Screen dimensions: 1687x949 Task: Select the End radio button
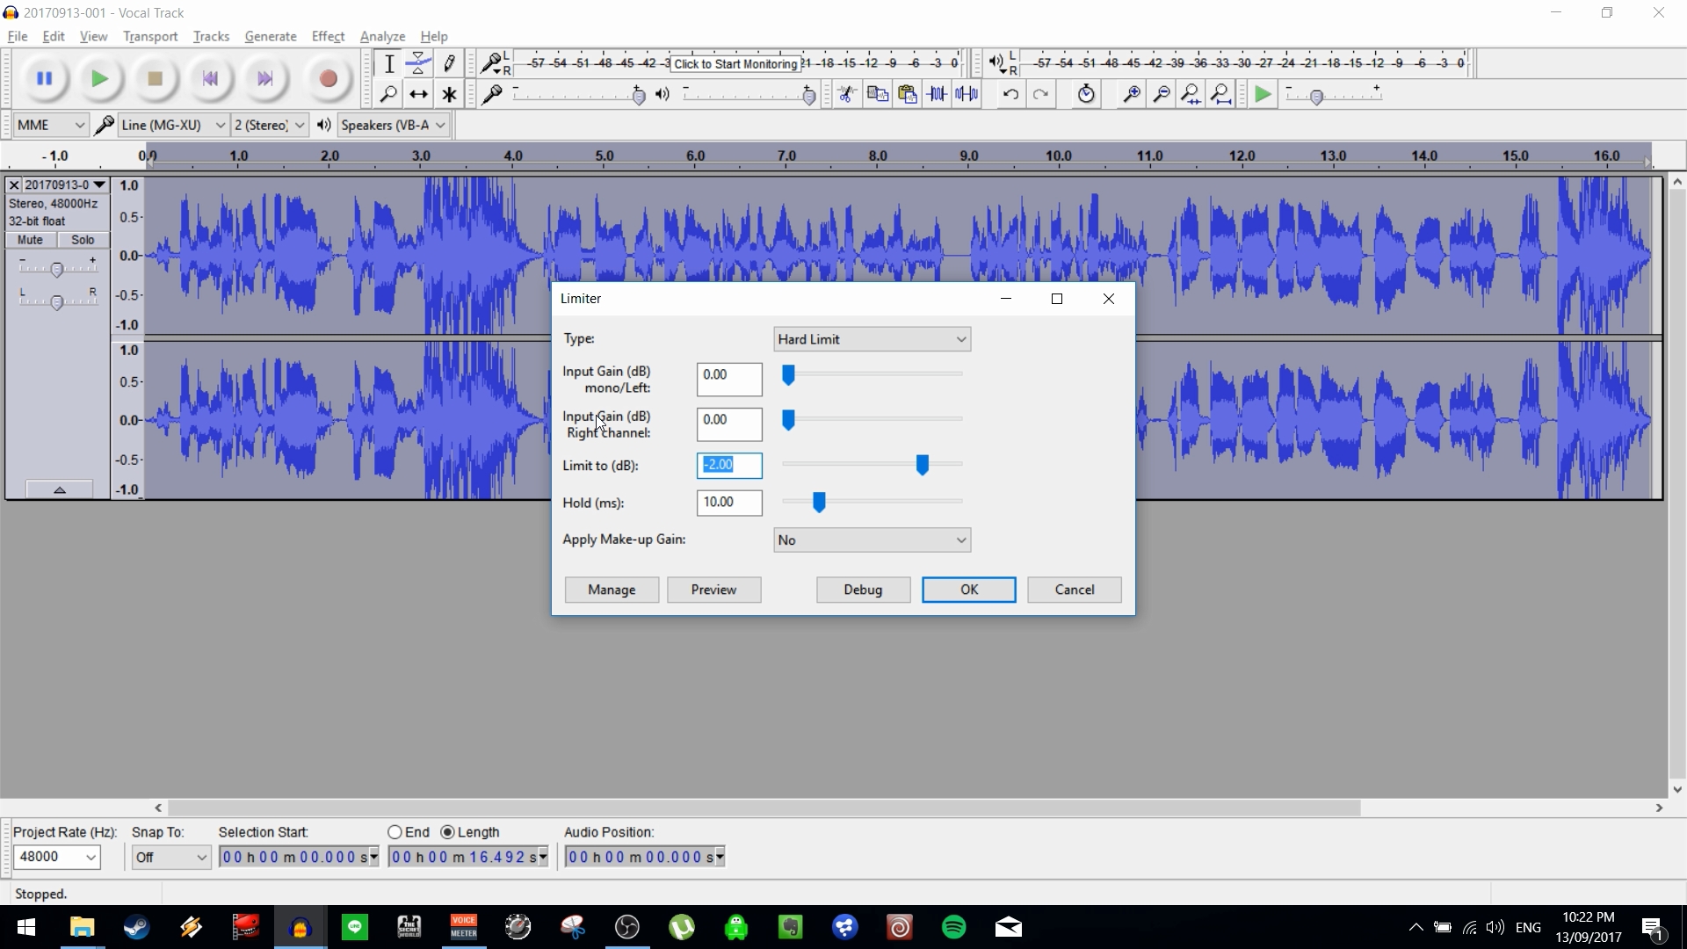[396, 832]
